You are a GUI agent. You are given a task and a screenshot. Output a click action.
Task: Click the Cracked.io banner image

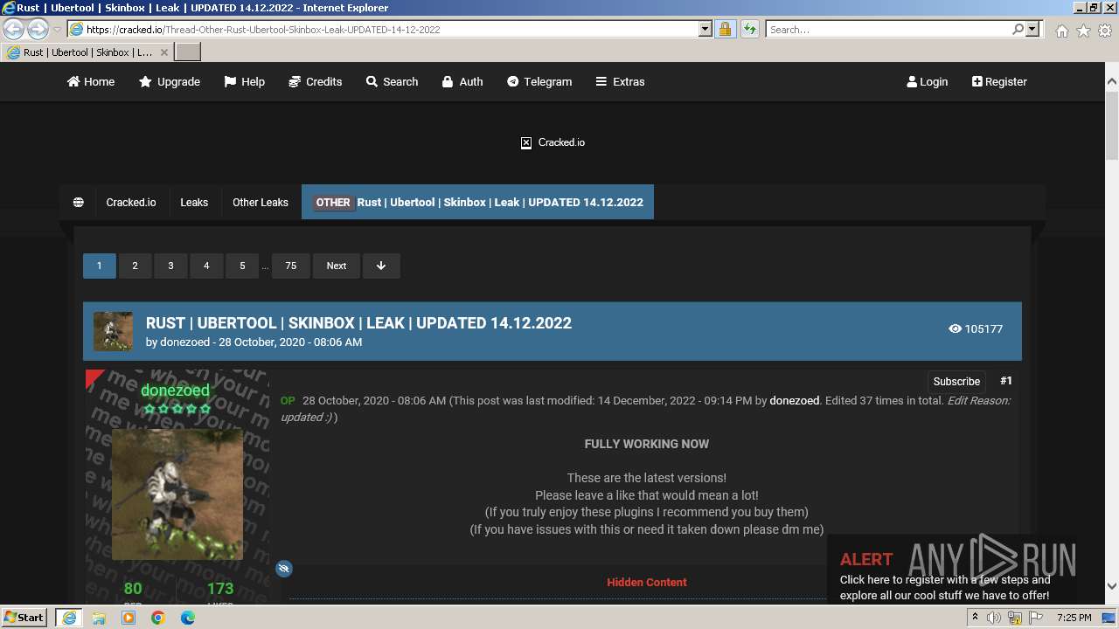[x=553, y=142]
